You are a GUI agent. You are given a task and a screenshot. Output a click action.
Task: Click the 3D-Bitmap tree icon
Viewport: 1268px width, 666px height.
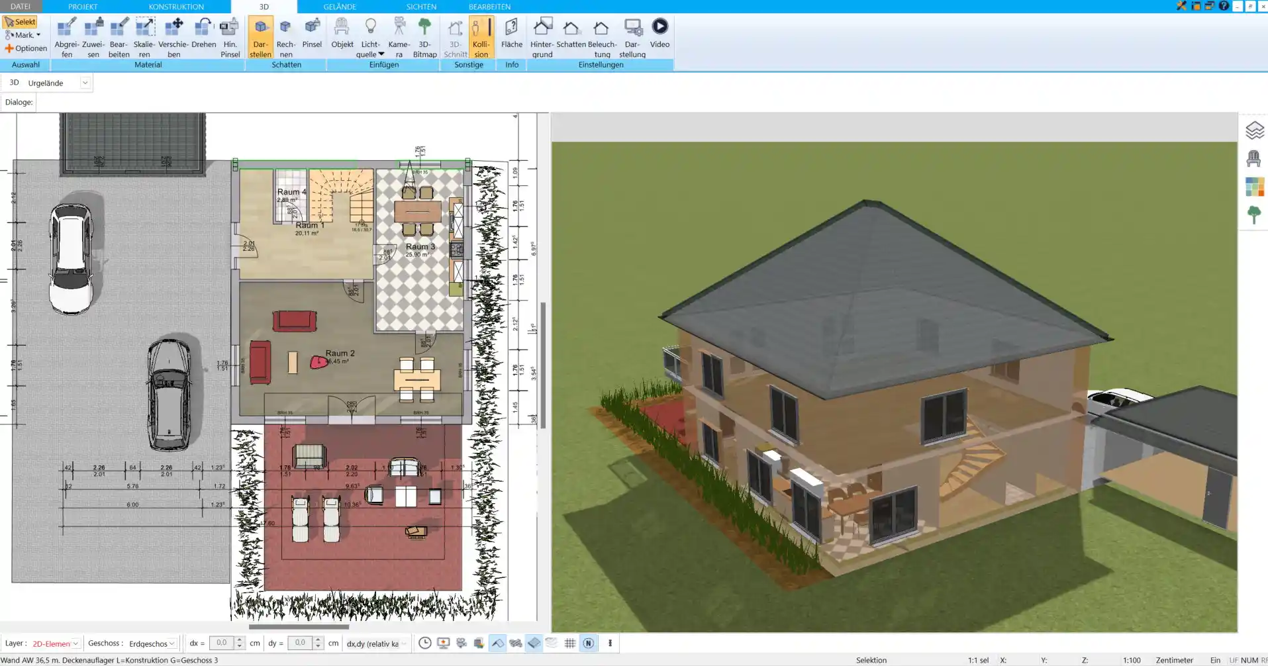[424, 36]
